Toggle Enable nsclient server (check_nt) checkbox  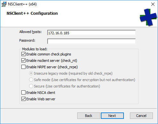23,61
